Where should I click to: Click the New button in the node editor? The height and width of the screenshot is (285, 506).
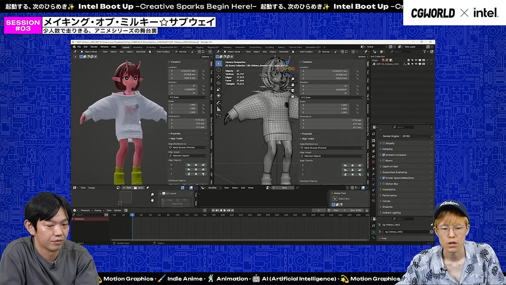(x=282, y=187)
